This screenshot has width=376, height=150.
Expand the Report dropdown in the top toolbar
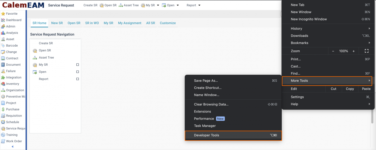pos(199,5)
